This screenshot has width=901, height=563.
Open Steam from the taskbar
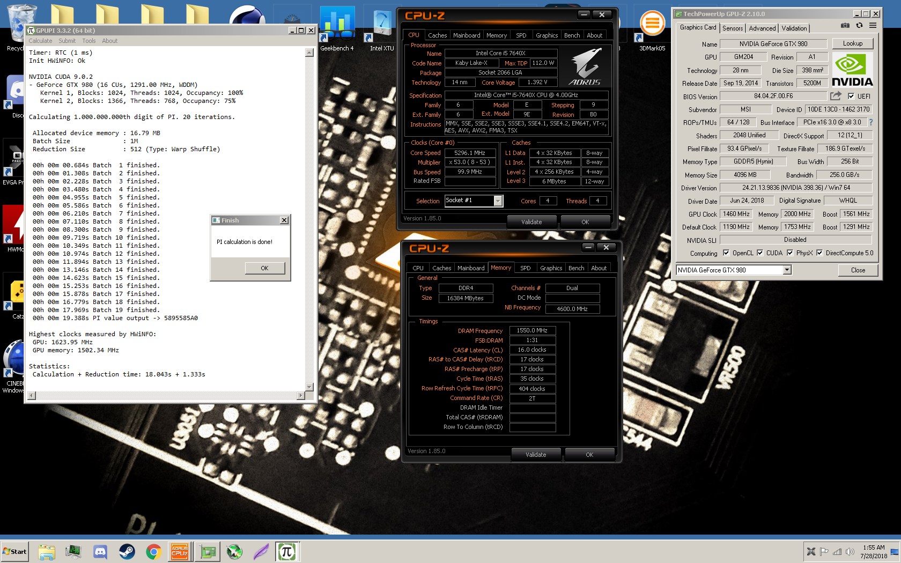click(127, 551)
